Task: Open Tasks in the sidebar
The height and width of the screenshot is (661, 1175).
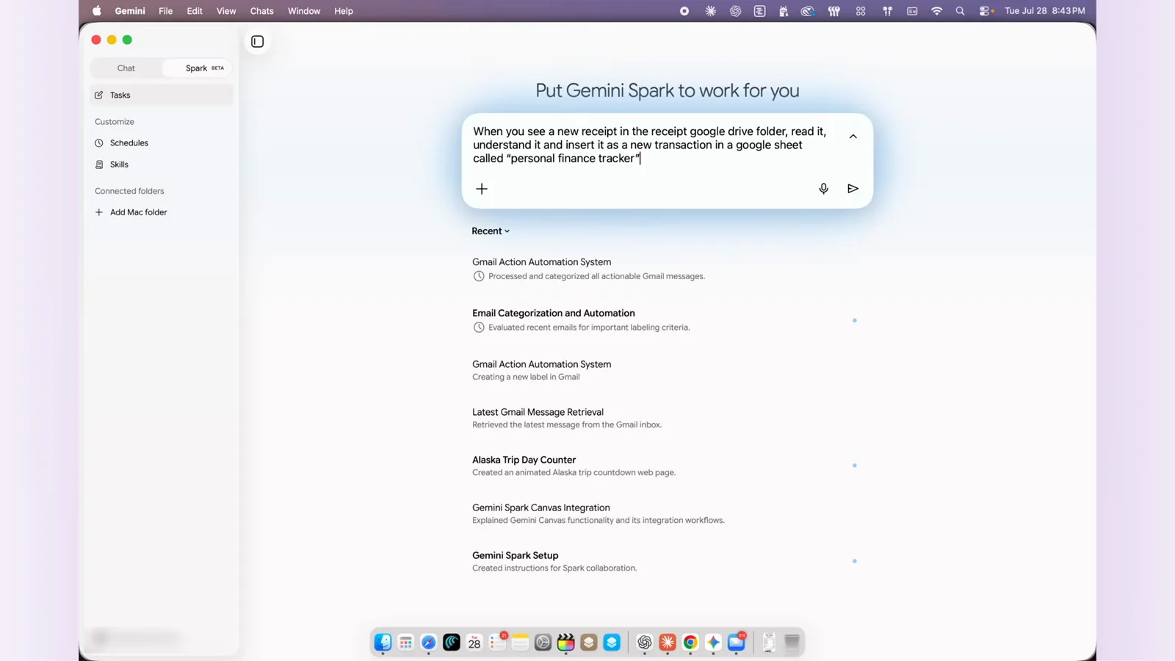Action: coord(162,95)
